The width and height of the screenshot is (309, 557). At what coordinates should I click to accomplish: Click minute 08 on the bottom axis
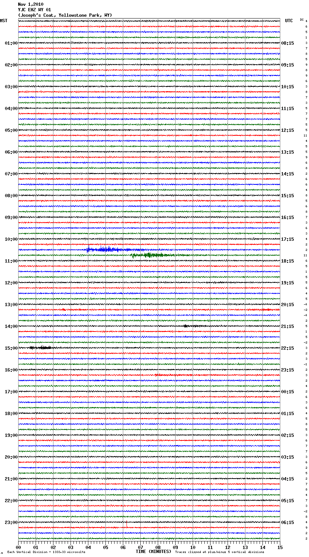pos(158,547)
